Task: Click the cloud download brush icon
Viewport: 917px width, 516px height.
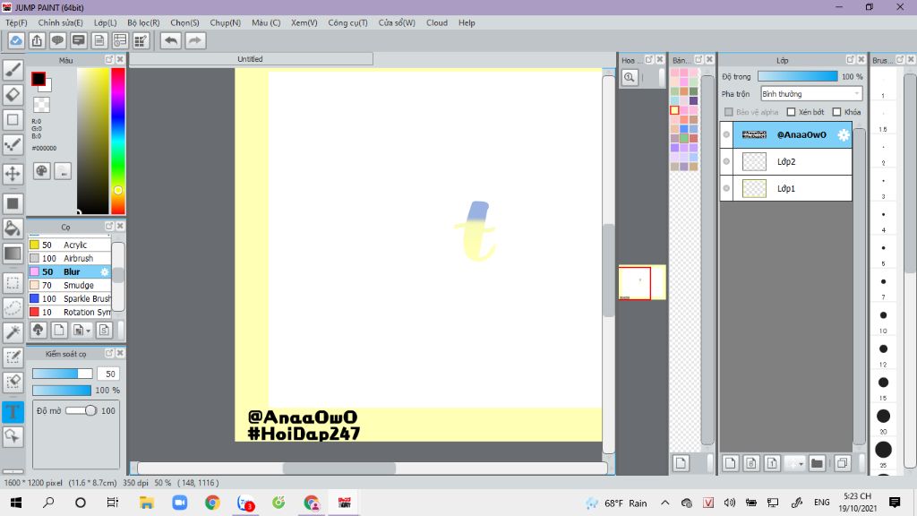Action: [38, 330]
